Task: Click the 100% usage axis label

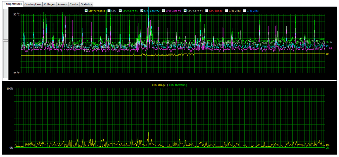Action: pos(10,89)
